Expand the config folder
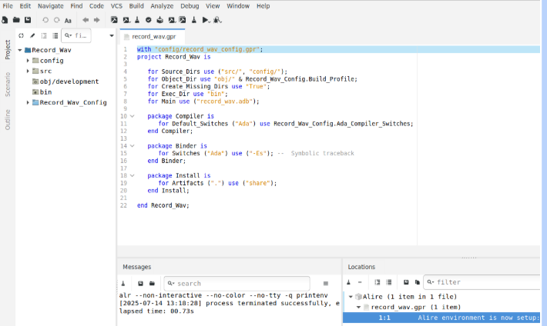547x326 pixels. pyautogui.click(x=28, y=61)
